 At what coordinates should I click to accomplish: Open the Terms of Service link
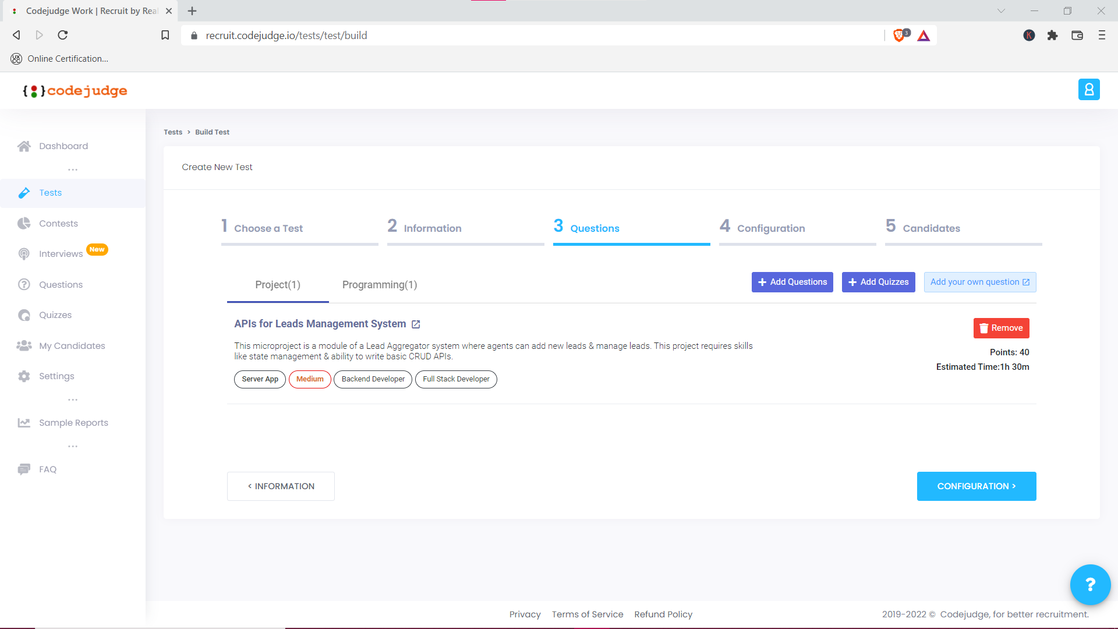[588, 614]
